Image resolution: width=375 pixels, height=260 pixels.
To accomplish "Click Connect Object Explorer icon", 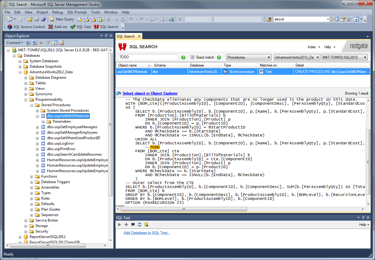I will click(x=28, y=43).
